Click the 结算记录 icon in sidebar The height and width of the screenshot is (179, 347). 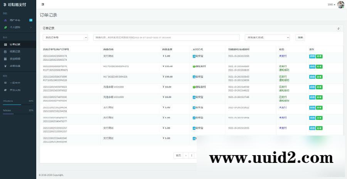pyautogui.click(x=5, y=51)
